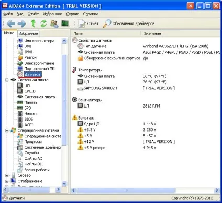Select Чипсет tree item
Viewport: 222px width, 203px height.
tap(31, 114)
